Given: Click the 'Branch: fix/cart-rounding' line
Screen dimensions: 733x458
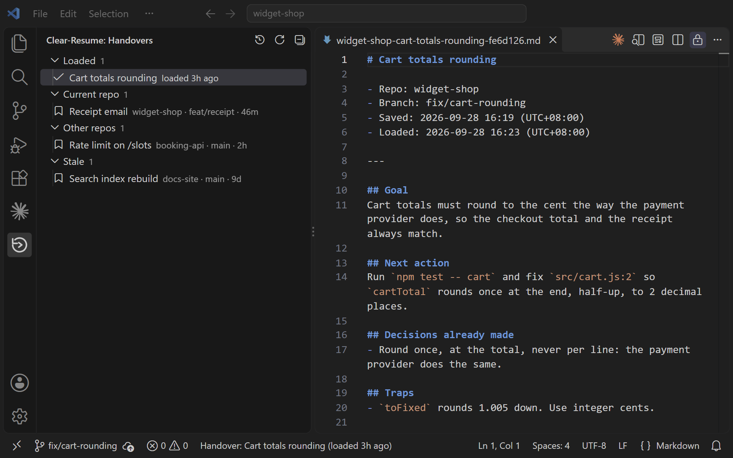Looking at the screenshot, I should click(447, 103).
